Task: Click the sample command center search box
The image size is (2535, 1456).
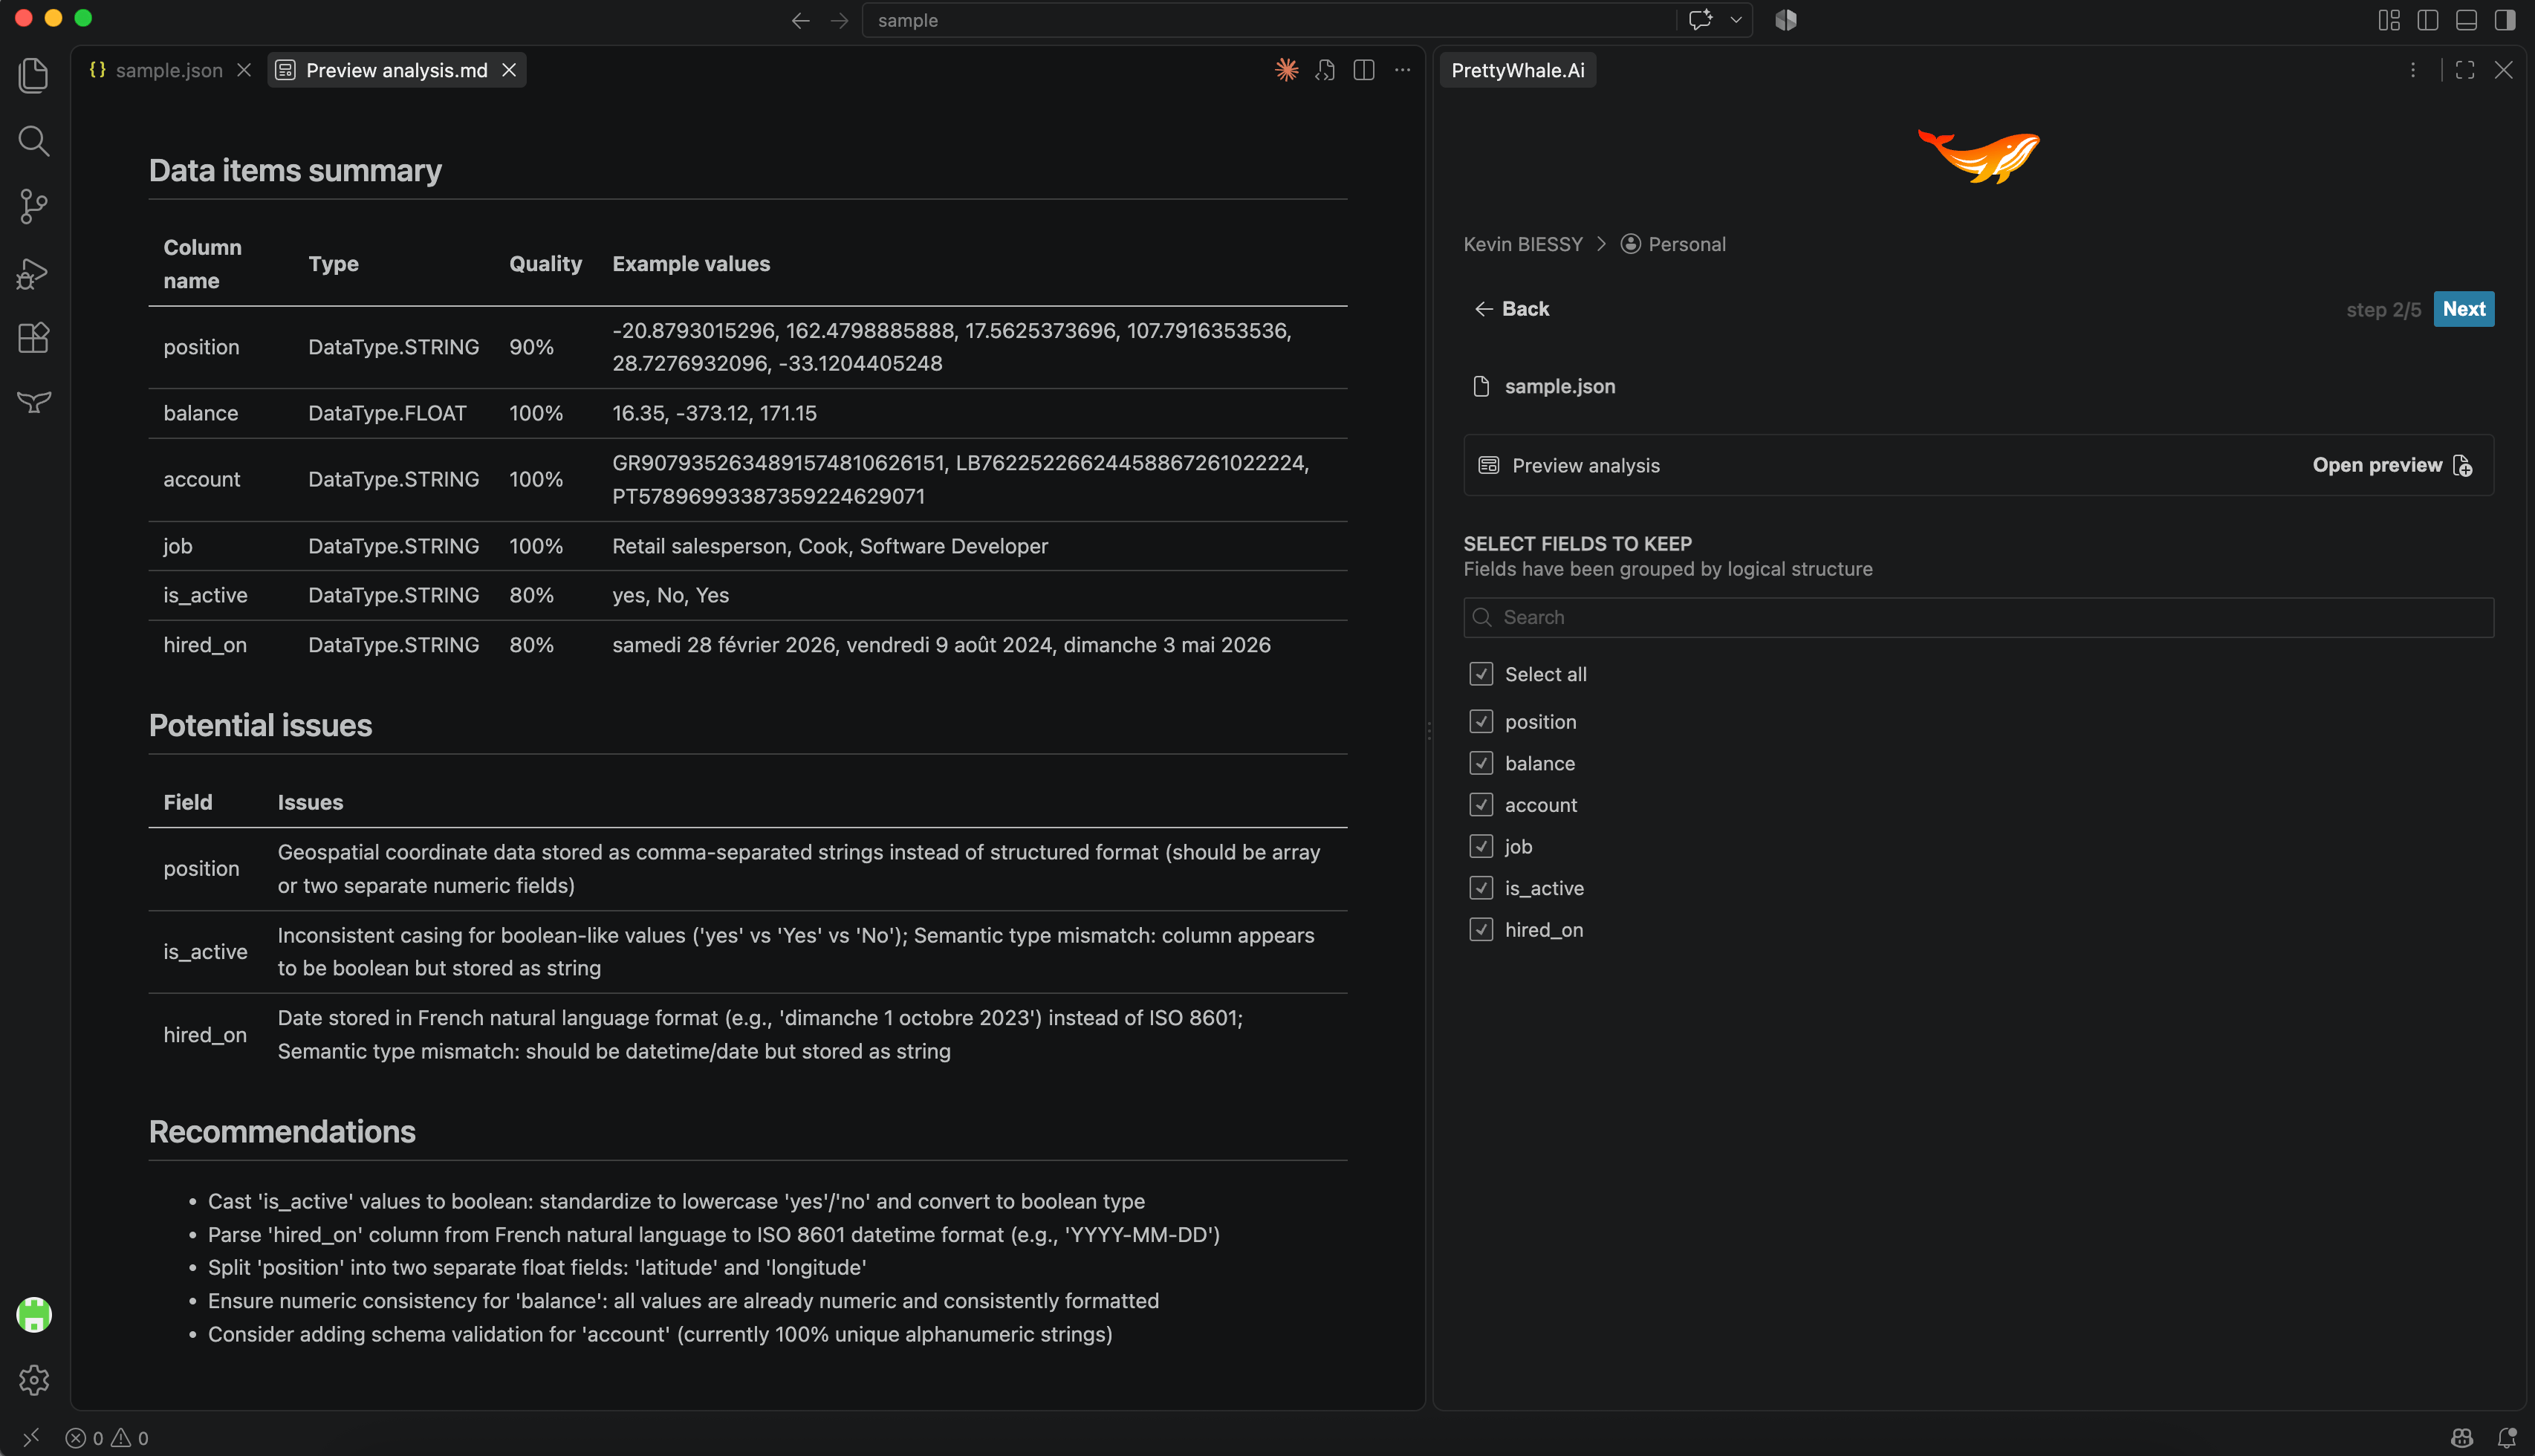Action: 1268,20
